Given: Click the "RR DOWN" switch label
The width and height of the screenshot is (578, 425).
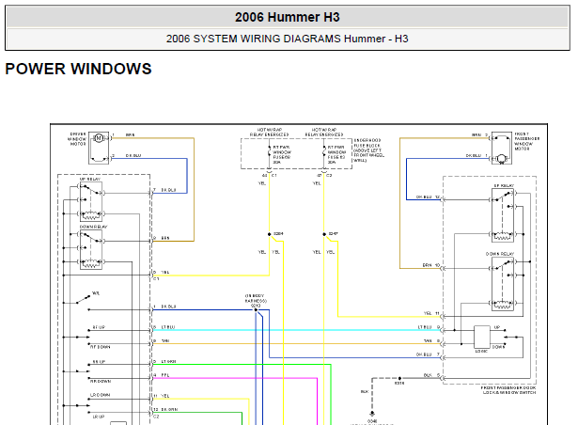Looking at the screenshot, I should click(x=101, y=381).
